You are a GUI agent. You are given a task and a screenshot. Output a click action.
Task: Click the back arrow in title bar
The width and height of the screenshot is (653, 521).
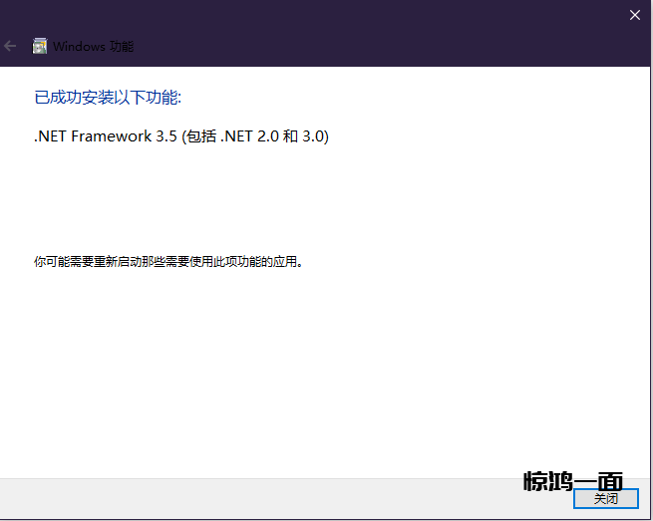pos(11,46)
